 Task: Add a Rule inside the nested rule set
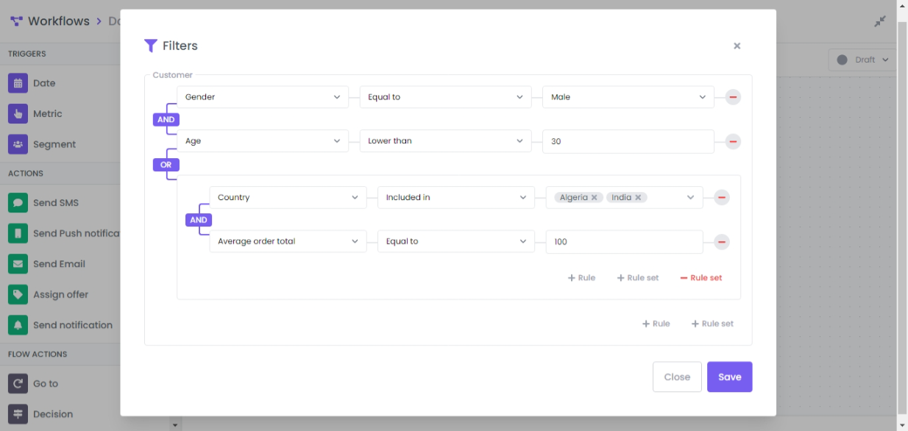[x=581, y=278]
